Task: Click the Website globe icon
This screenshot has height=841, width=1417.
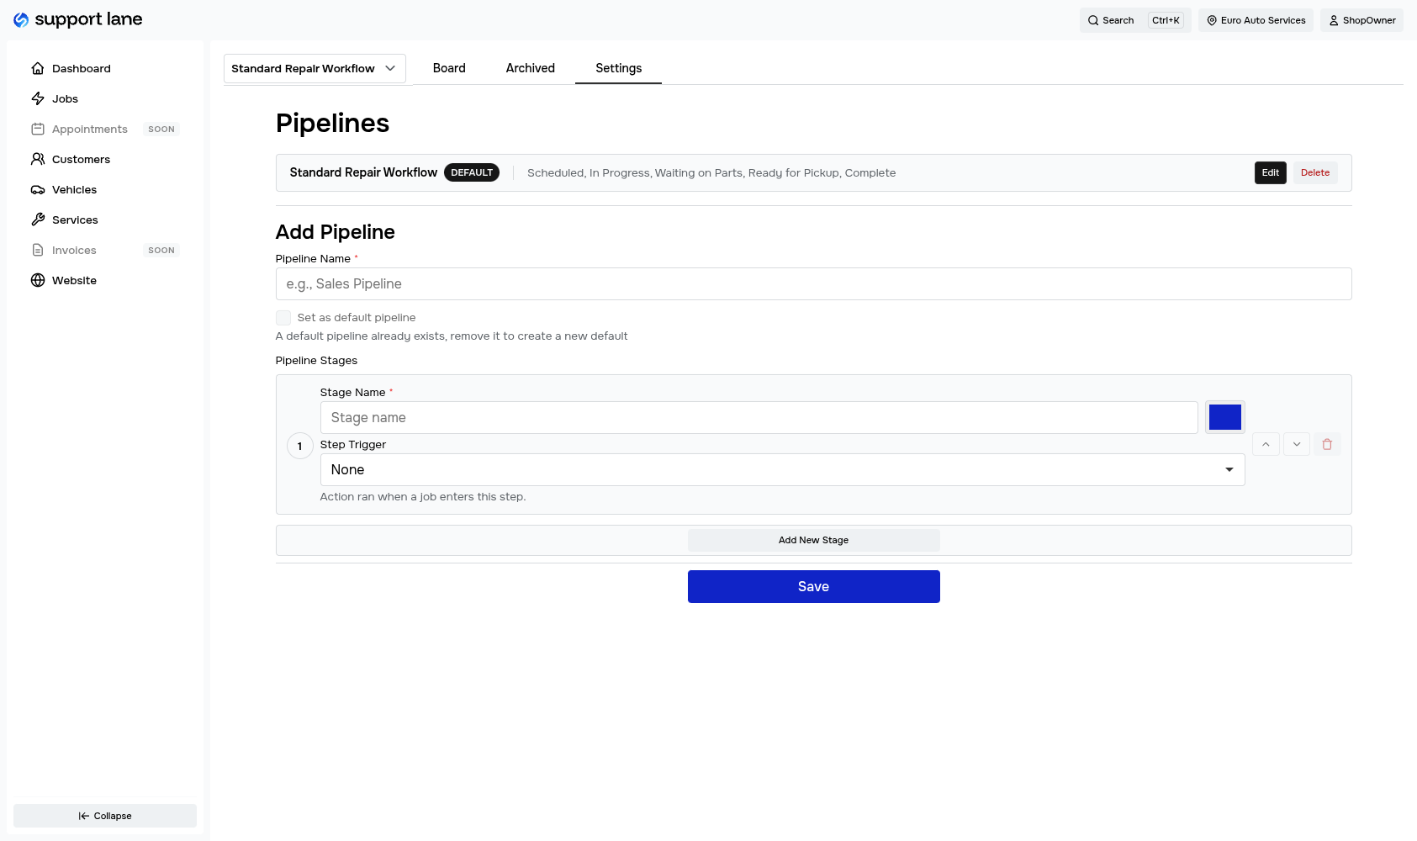Action: coord(38,280)
